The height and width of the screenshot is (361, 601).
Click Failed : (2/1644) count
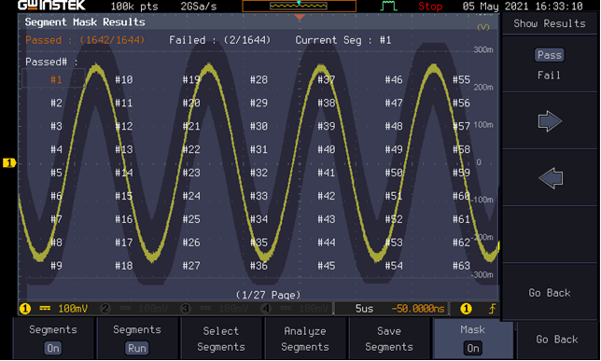(x=219, y=40)
